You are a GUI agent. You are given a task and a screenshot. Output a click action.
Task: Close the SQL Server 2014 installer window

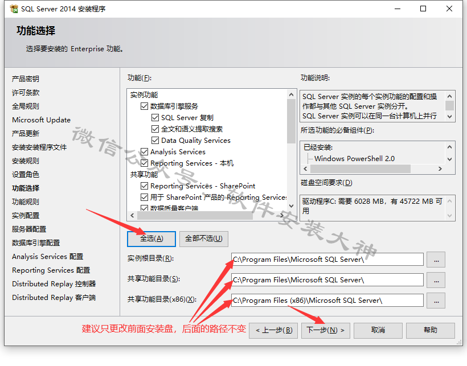[x=449, y=9]
